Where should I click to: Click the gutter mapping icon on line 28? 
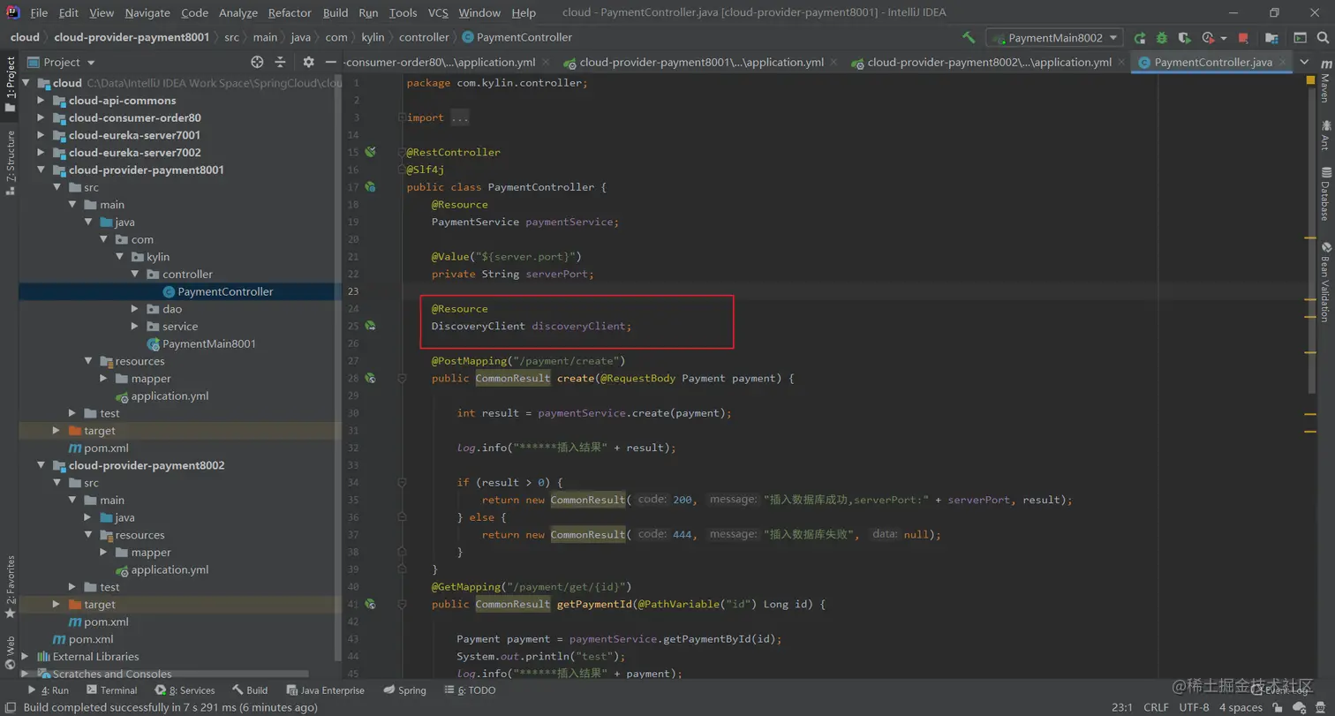[x=370, y=378]
